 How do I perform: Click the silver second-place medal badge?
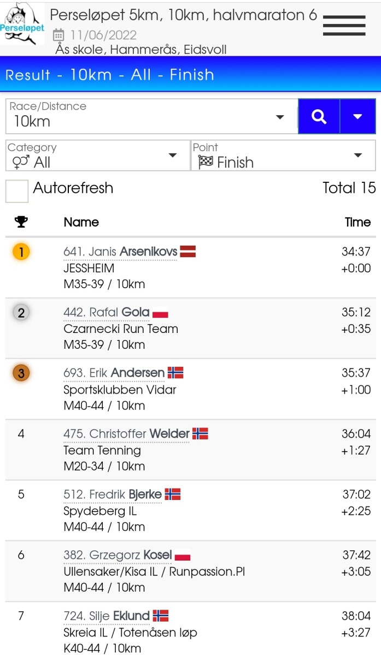click(21, 313)
